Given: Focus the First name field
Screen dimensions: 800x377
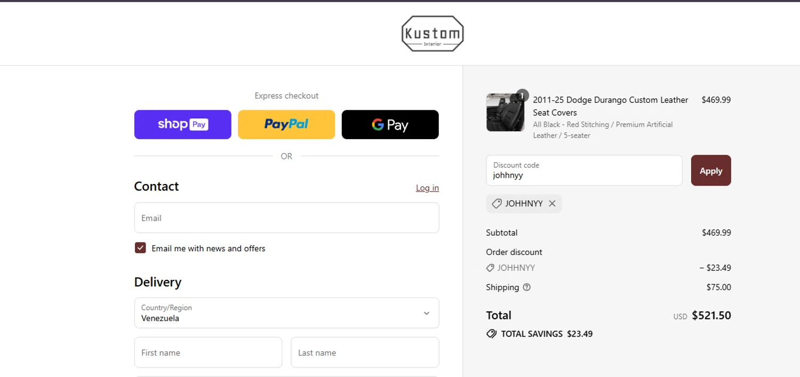Looking at the screenshot, I should tap(208, 352).
